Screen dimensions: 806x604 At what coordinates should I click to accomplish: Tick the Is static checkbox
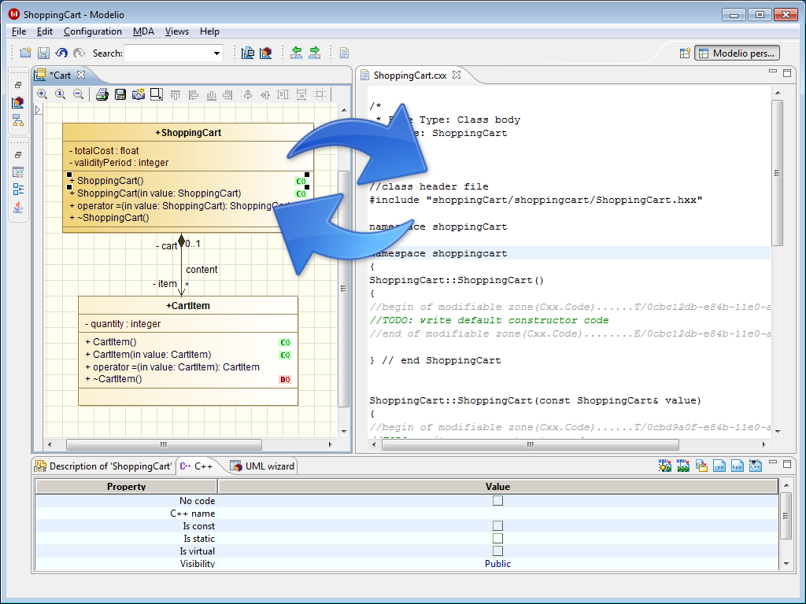click(x=497, y=538)
